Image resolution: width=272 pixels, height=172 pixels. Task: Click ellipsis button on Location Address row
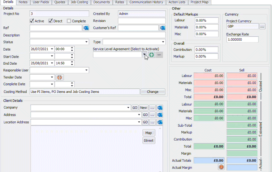point(152,122)
